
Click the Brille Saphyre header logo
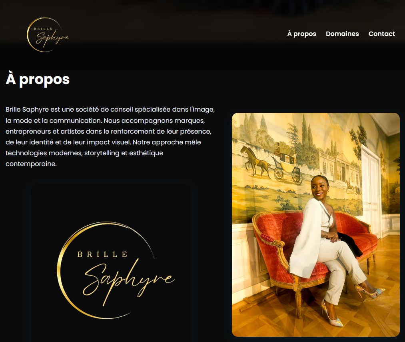point(48,34)
